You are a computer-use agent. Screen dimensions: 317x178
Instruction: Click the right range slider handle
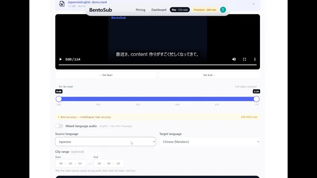coord(256,99)
